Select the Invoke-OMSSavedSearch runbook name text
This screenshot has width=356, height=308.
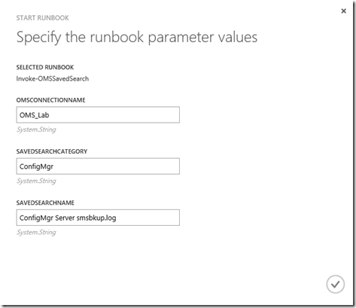[x=53, y=79]
